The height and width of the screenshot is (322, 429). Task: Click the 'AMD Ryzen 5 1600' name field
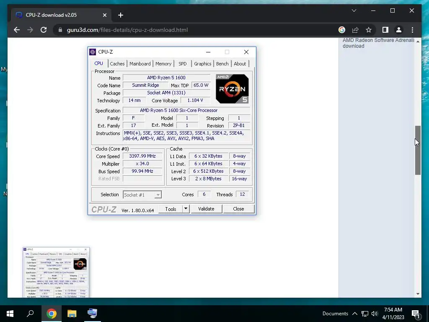(166, 78)
